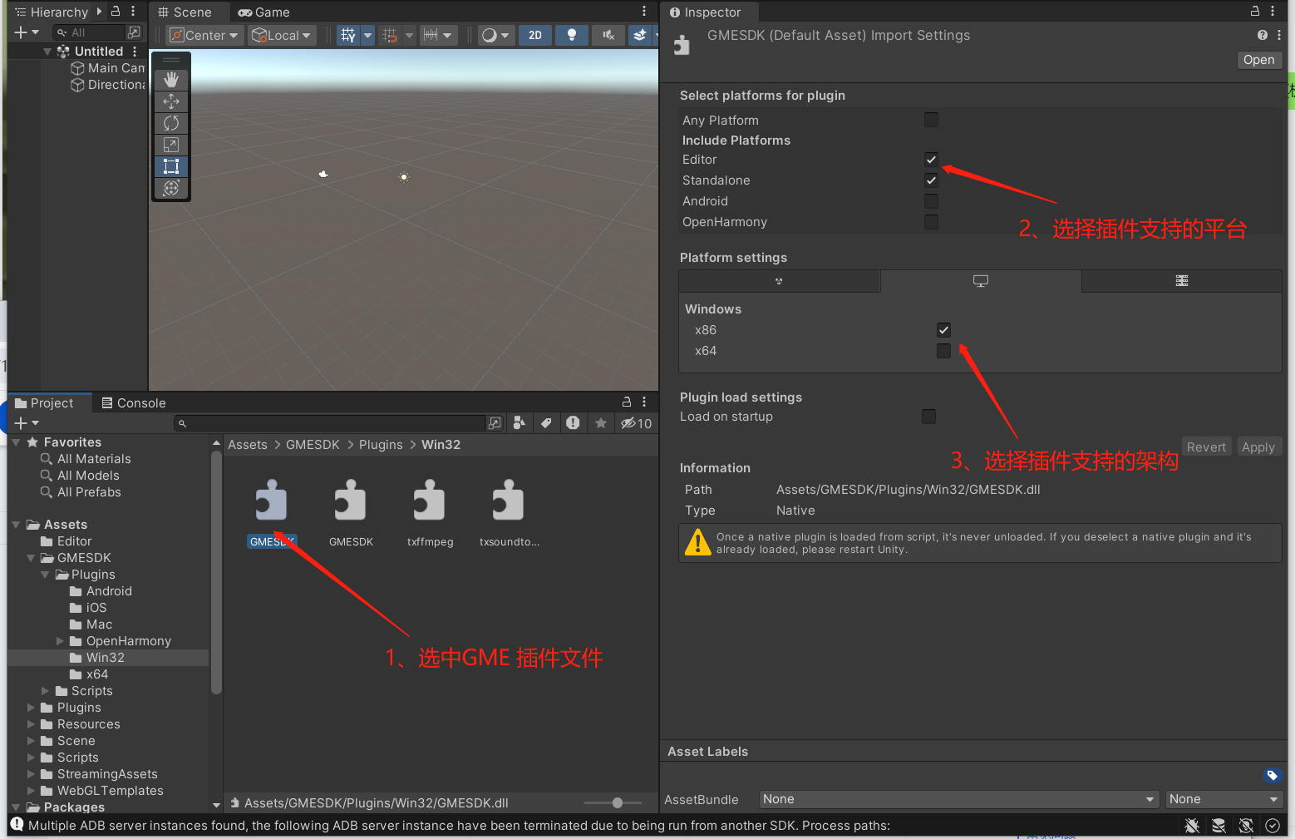Screen dimensions: 1295x839
Task: Enable the x64 architecture checkbox
Action: coord(943,351)
